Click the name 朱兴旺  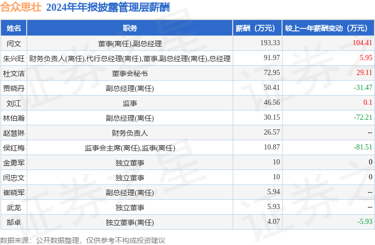click(x=14, y=59)
